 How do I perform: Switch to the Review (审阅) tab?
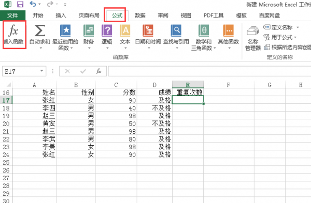pos(163,15)
